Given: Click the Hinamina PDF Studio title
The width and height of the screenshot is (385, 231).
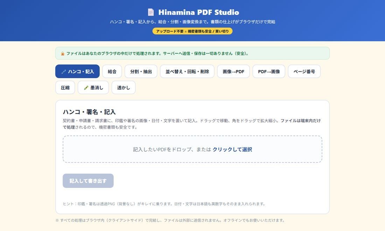Looking at the screenshot, I should point(199,12).
